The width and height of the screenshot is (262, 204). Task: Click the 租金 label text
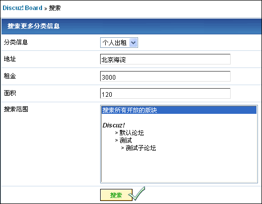pos(10,76)
